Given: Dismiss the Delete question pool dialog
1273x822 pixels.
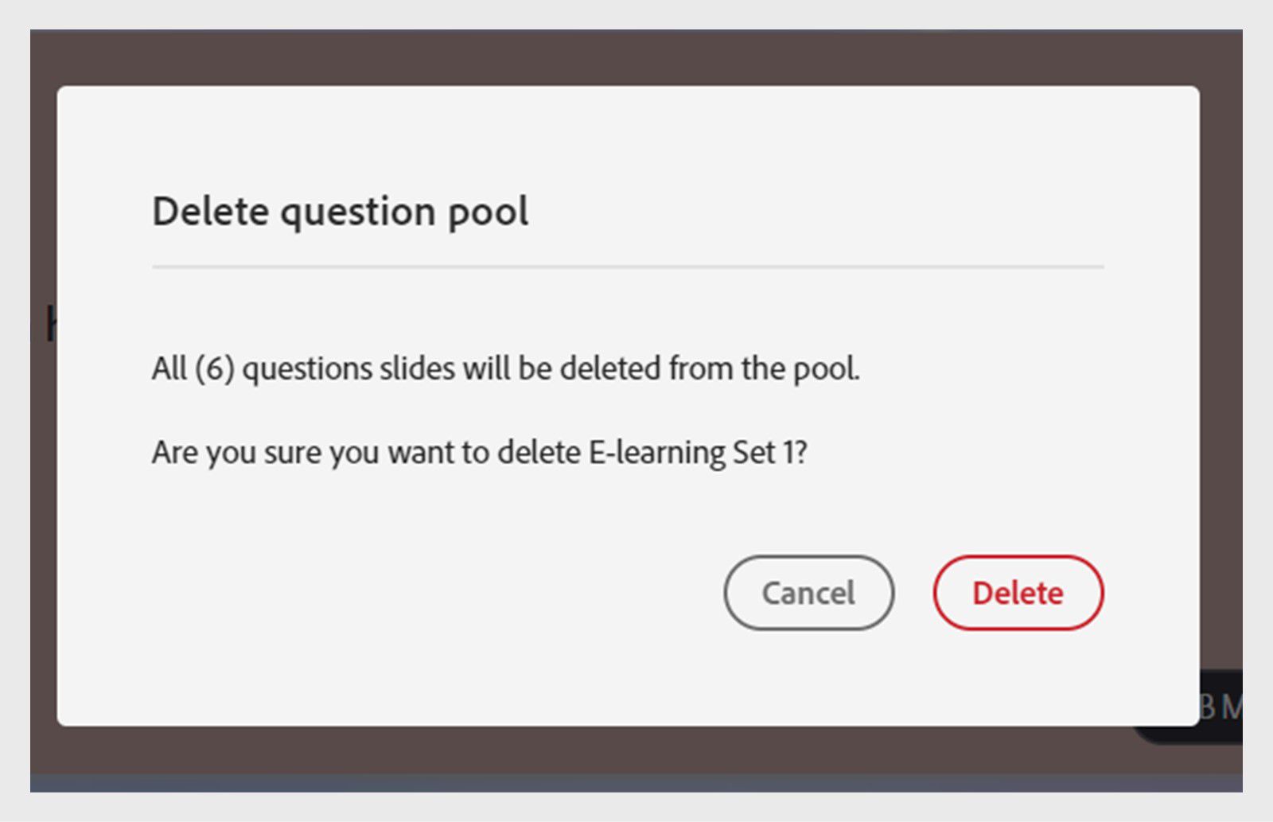Looking at the screenshot, I should click(808, 592).
